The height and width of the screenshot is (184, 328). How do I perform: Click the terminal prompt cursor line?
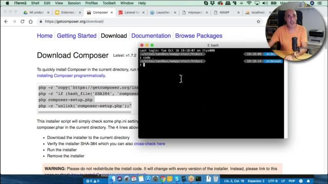click(x=144, y=65)
